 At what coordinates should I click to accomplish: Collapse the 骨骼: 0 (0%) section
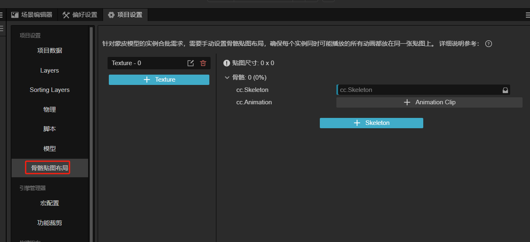pos(227,78)
